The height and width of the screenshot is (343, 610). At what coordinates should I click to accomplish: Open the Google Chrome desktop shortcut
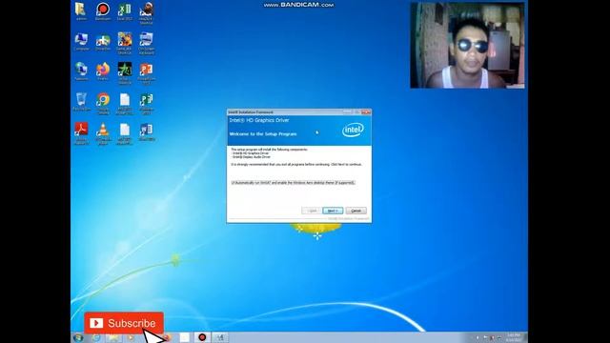point(103,104)
